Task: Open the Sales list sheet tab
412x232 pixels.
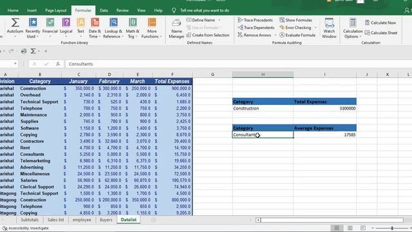Action: (55, 220)
